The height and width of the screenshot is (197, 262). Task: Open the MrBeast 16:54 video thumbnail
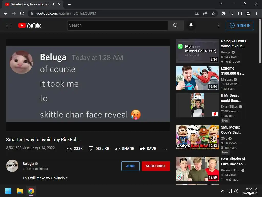point(197,78)
